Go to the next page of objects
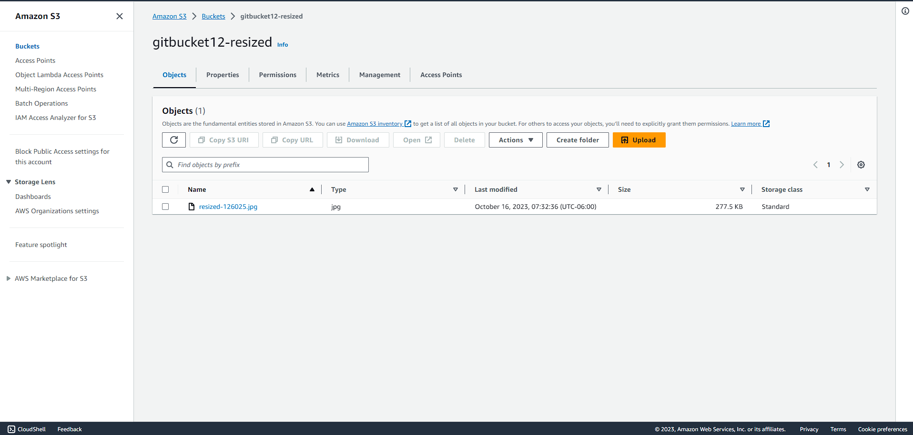 coord(842,165)
